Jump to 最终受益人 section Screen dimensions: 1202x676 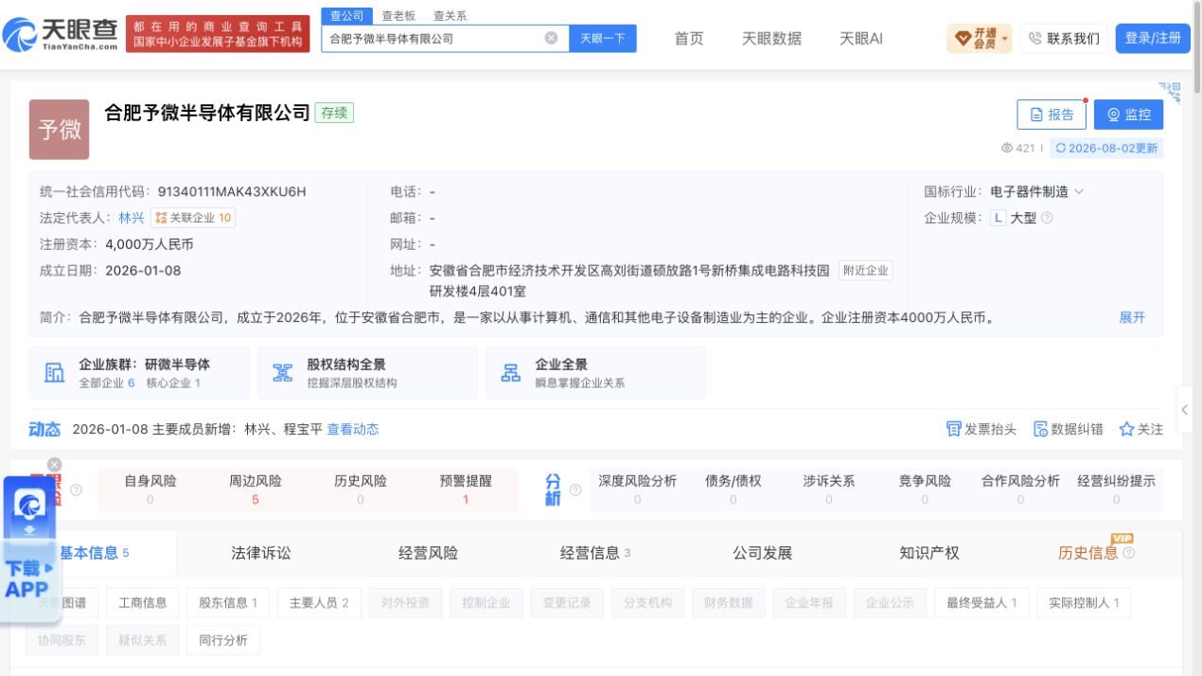pos(981,602)
